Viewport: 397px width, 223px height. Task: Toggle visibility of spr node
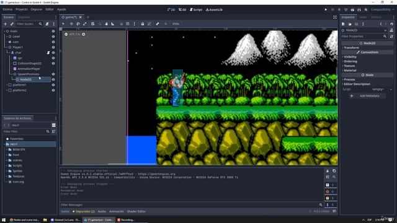click(53, 58)
